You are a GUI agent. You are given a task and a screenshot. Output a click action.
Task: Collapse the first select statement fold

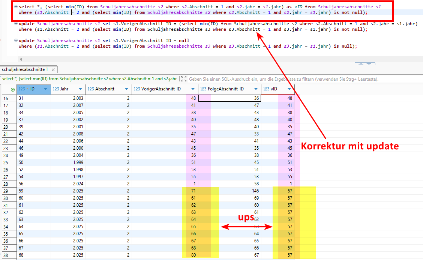15,7
